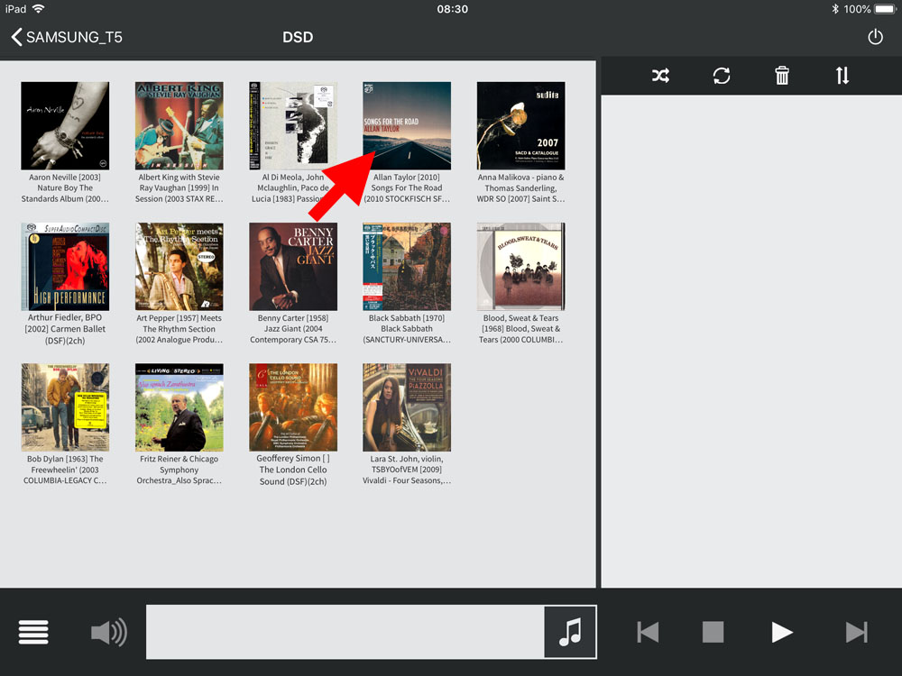Go back to SAMSUNG_T5 folder
Screen dimensions: 902x676
68,37
